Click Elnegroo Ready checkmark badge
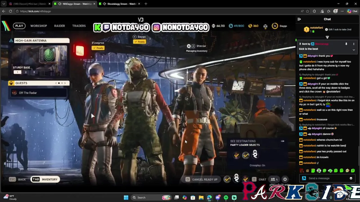The height and width of the screenshot is (202, 360). tap(98, 48)
